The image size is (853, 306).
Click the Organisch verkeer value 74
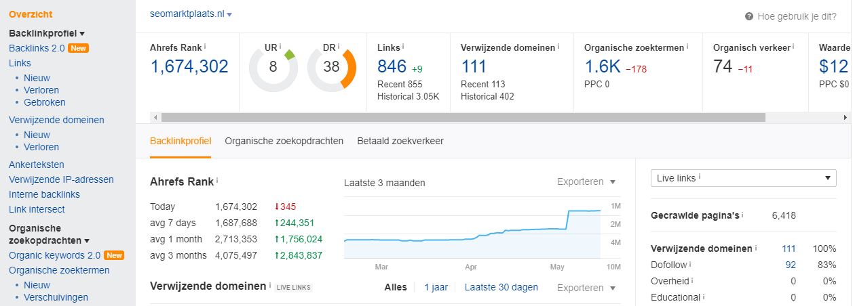point(723,66)
